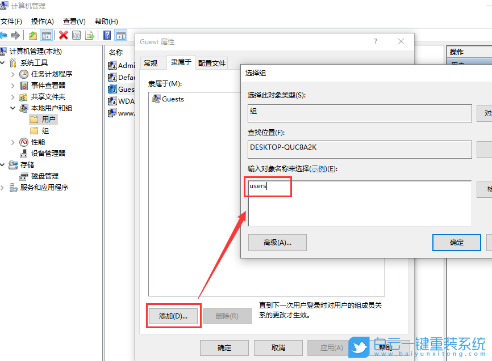Click the blue Help question mark icon
This screenshot has height=361, width=492.
click(107, 35)
